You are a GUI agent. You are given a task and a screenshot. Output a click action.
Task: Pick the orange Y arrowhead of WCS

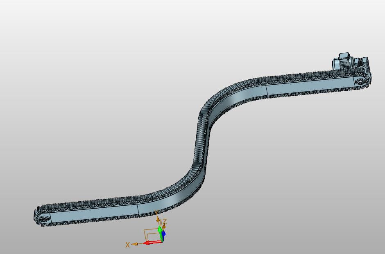coord(158,219)
